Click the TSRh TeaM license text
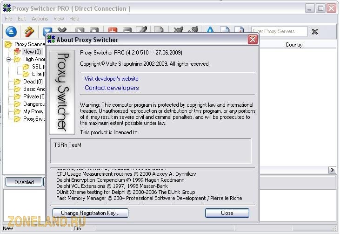Image resolution: width=340 pixels, height=234 pixels. point(67,145)
